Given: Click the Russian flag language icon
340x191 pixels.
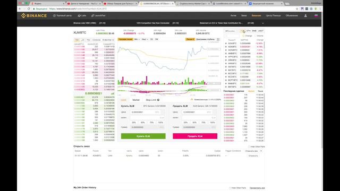Looking at the screenshot, I should [316, 15].
